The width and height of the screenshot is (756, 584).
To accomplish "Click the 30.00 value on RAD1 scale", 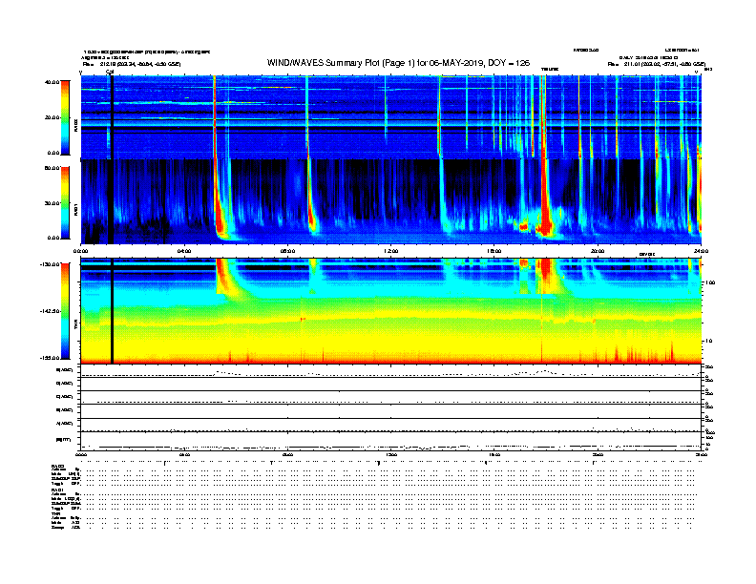I will [x=52, y=203].
